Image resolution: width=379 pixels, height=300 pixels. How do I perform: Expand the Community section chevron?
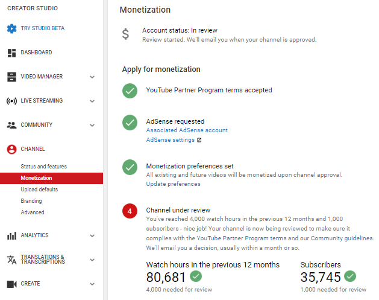[92, 125]
